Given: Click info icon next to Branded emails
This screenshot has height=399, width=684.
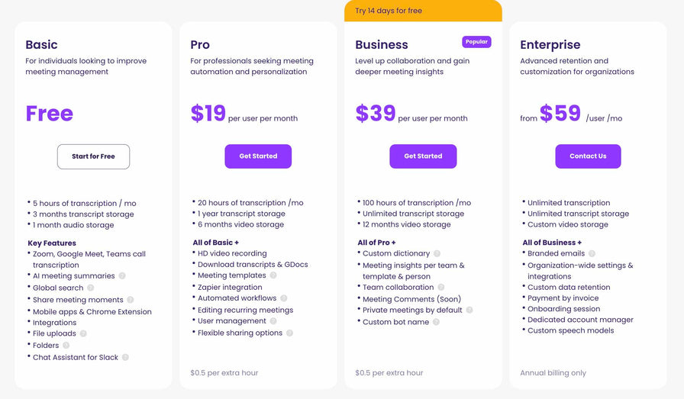Looking at the screenshot, I should 592,253.
